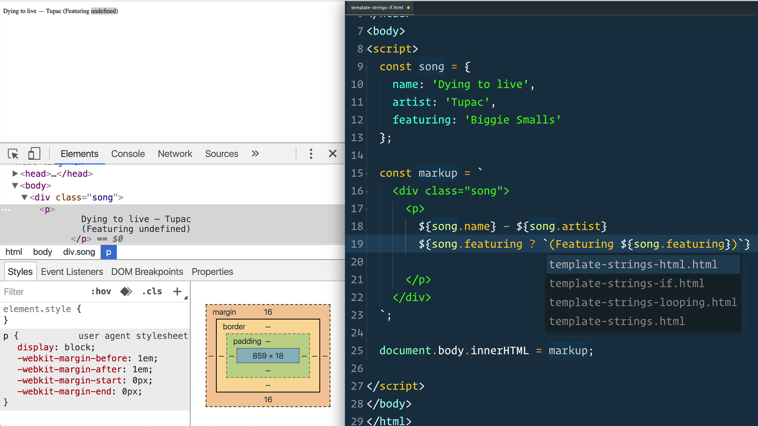The height and width of the screenshot is (426, 758).
Task: Fold the code at line 16
Action: tap(367, 192)
